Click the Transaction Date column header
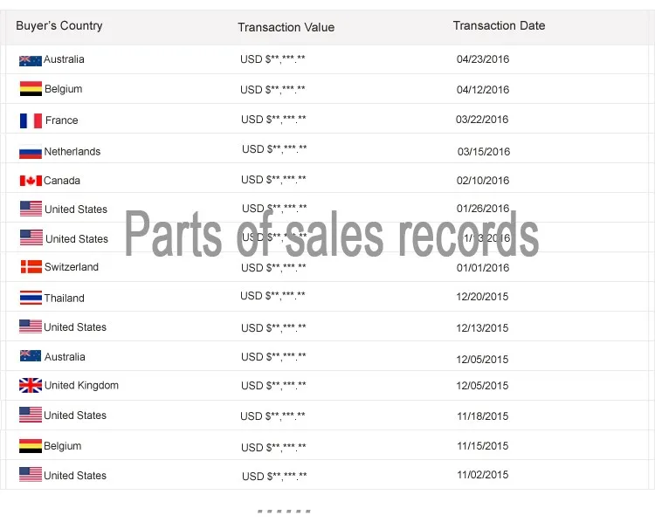 coord(500,25)
